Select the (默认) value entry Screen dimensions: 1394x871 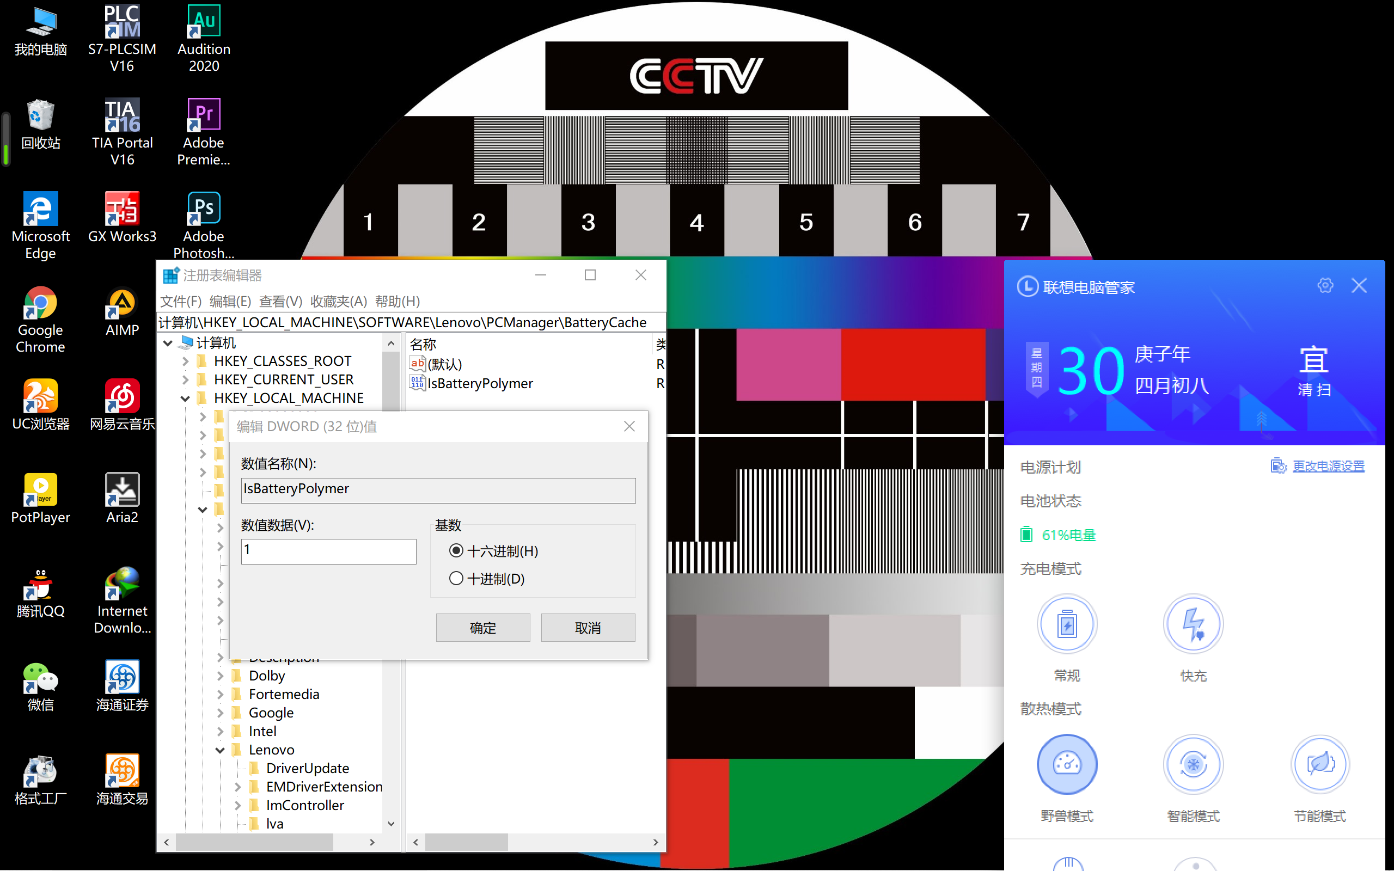click(445, 364)
